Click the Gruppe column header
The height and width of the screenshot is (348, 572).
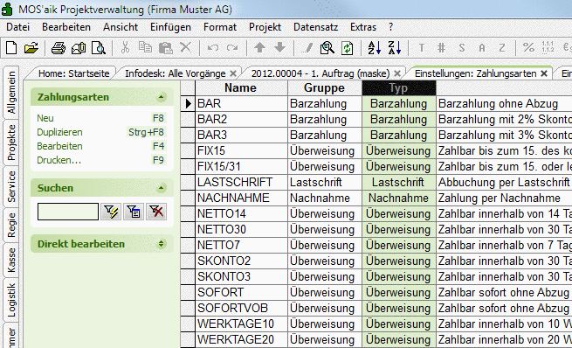pyautogui.click(x=325, y=88)
